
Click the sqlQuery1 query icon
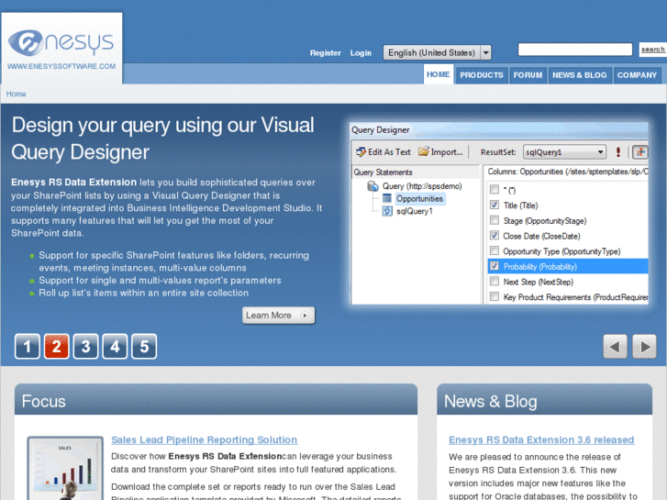[386, 211]
